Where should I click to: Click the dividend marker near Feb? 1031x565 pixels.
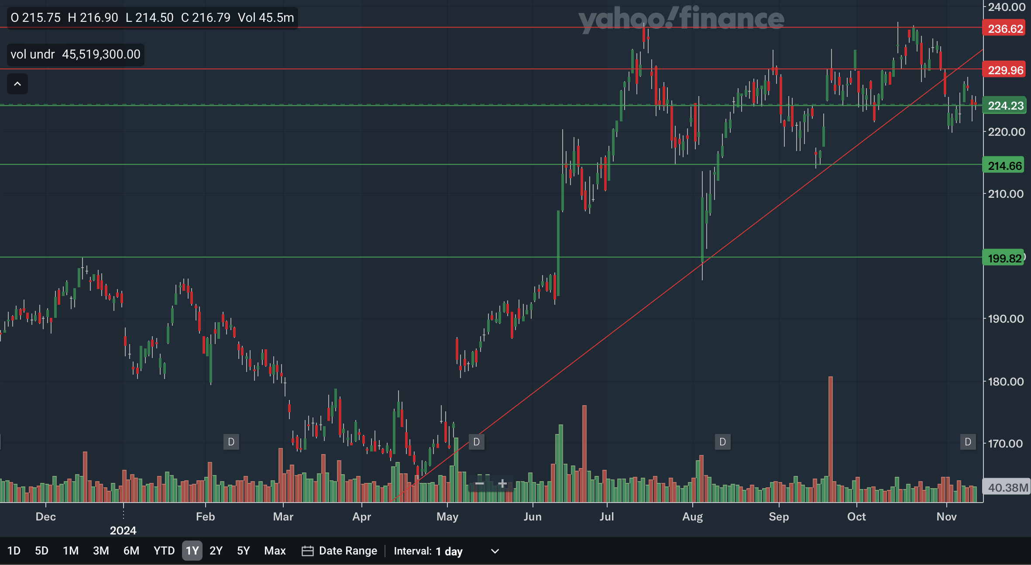coord(231,442)
